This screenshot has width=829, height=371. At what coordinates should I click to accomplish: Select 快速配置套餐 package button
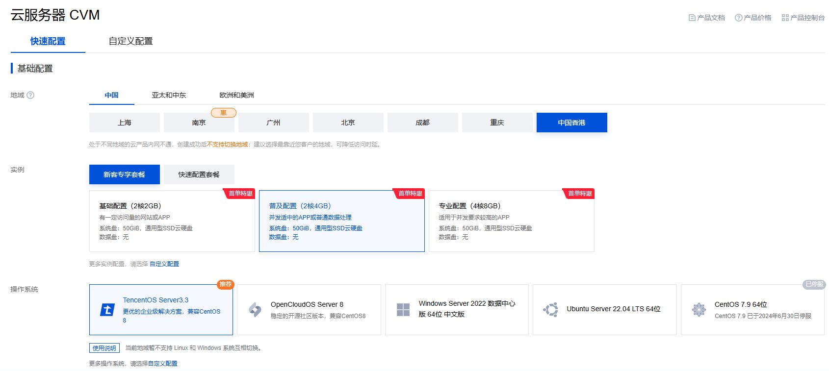199,174
